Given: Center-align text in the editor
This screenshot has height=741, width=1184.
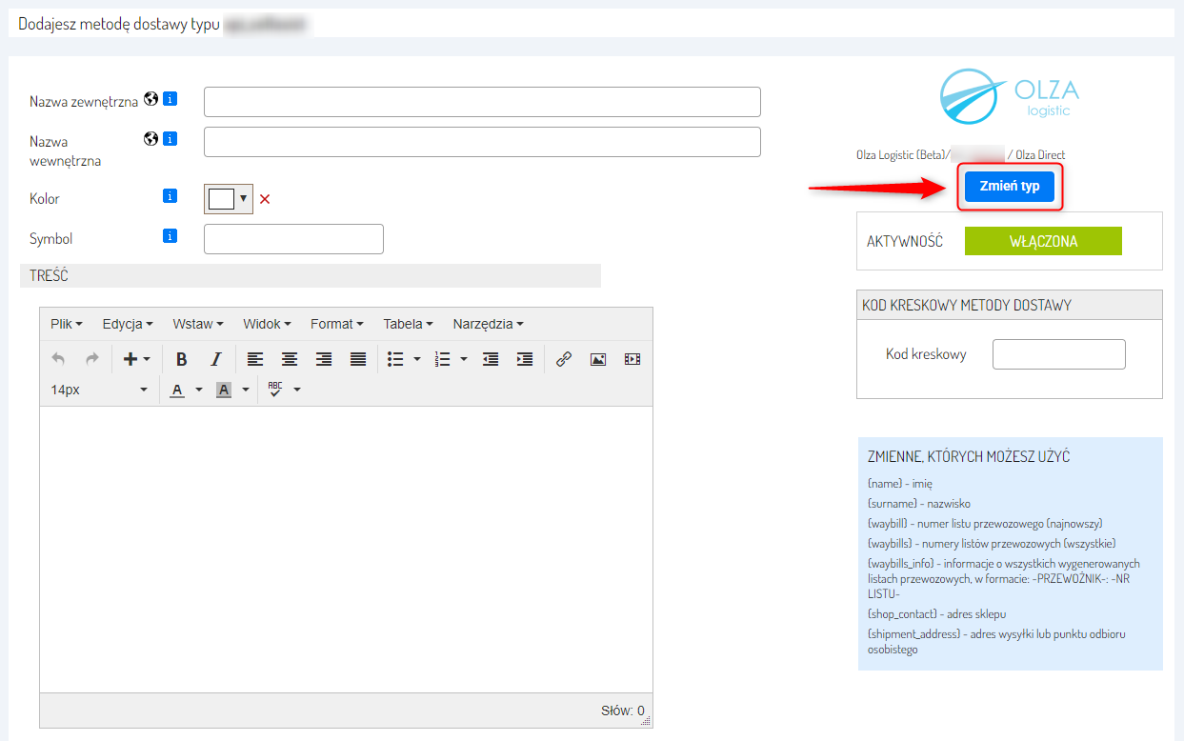Looking at the screenshot, I should [x=289, y=359].
